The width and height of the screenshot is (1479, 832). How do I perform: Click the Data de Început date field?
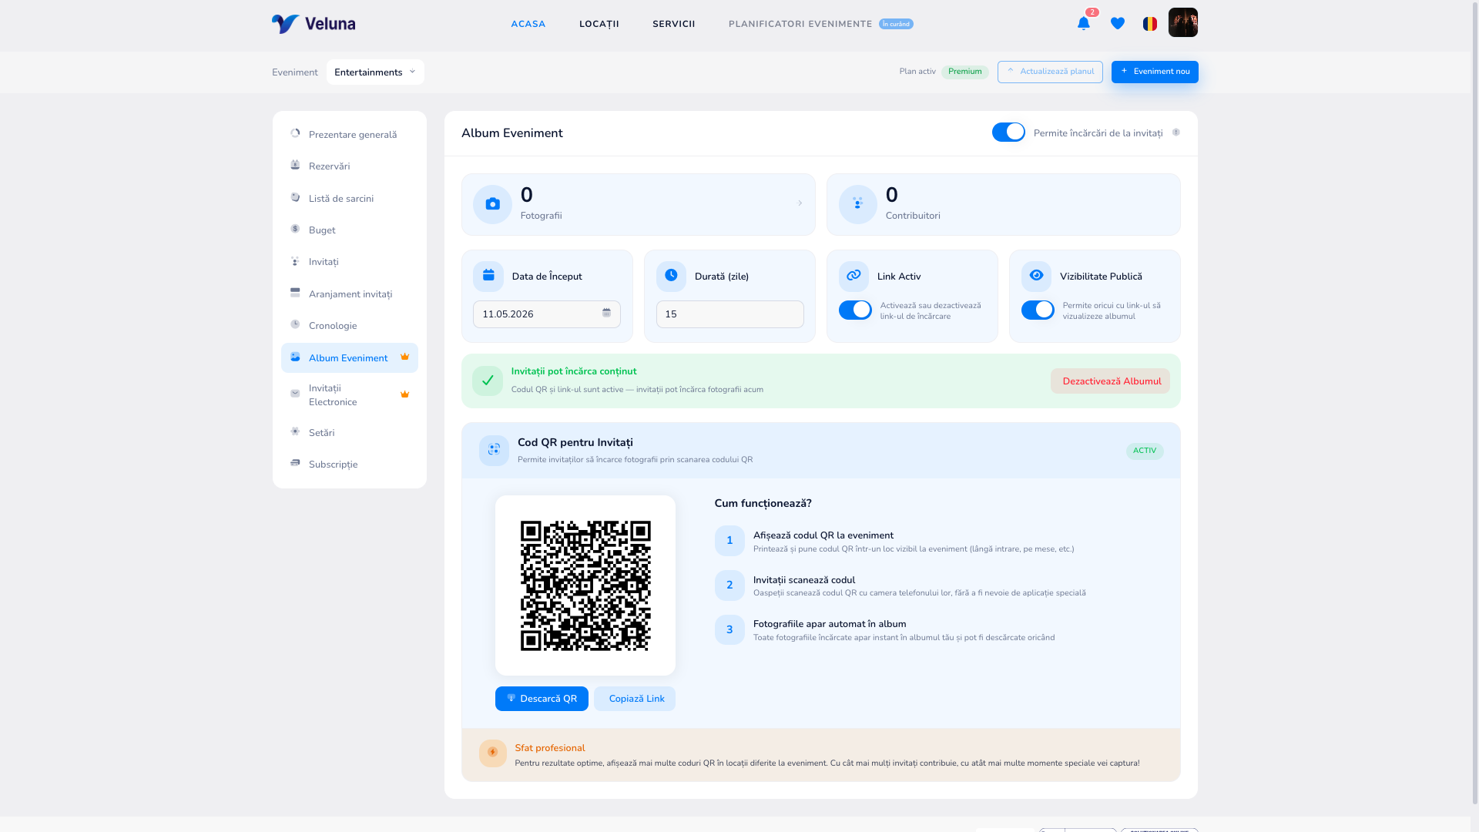click(x=547, y=314)
